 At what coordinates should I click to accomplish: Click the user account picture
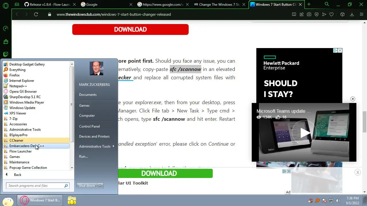(x=96, y=69)
